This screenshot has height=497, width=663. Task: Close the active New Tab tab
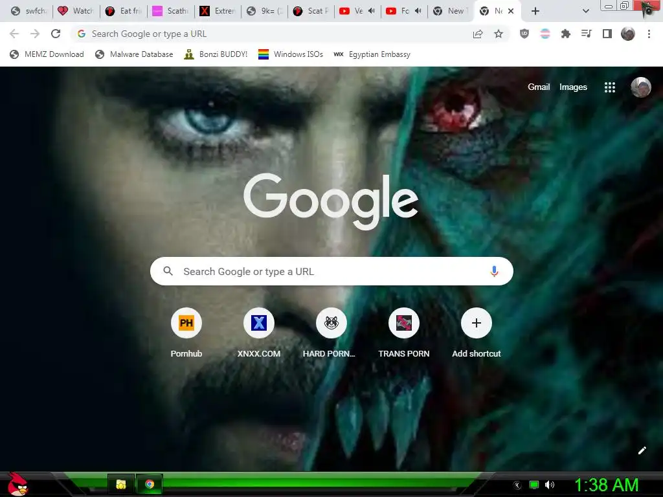tap(511, 11)
